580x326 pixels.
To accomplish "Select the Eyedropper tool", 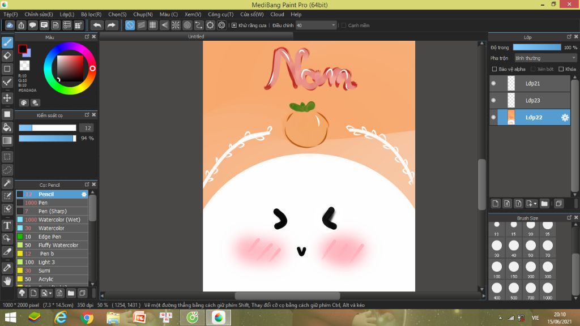I will pyautogui.click(x=7, y=268).
